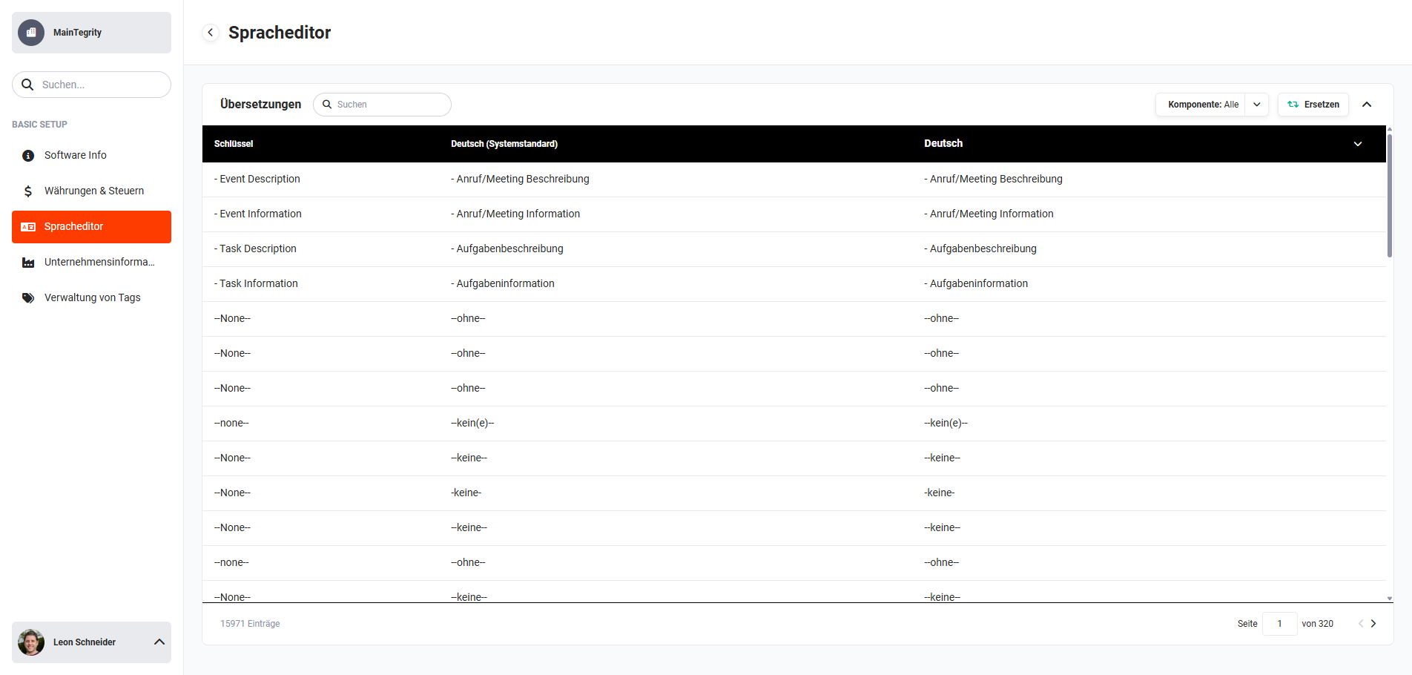
Task: Go to the previous page arrow
Action: 1361,624
